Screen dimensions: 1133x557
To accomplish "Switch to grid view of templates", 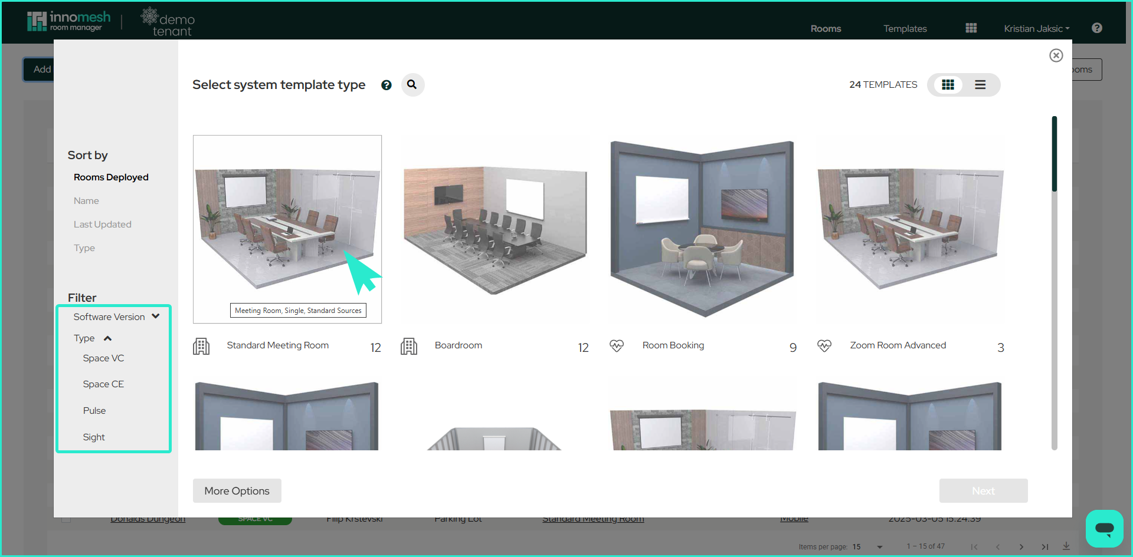I will click(x=948, y=85).
